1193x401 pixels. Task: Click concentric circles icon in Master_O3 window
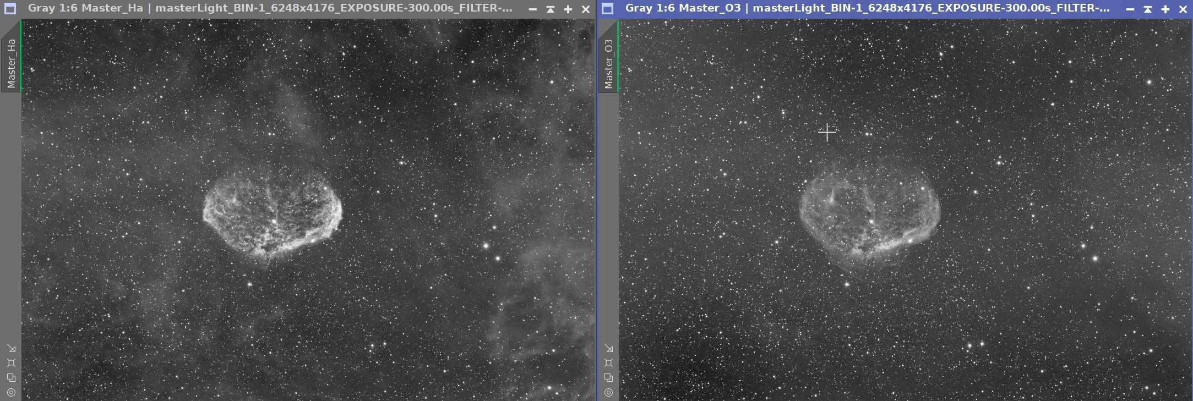tap(608, 392)
